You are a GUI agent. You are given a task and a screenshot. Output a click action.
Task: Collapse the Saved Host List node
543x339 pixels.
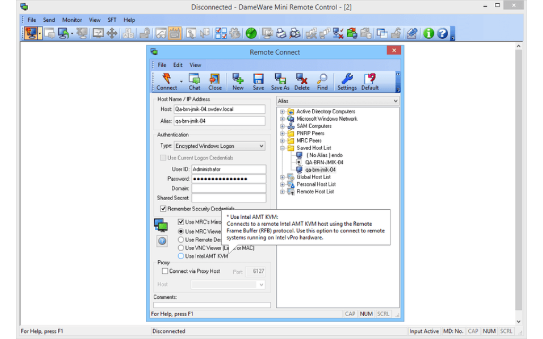(x=282, y=148)
